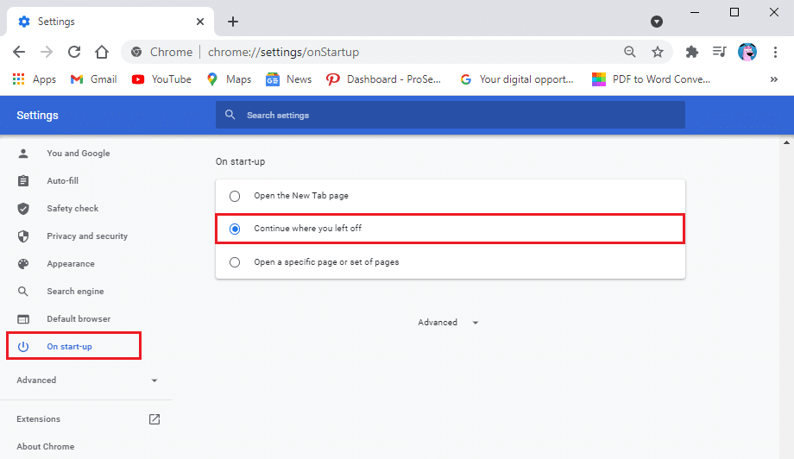Open the profile avatar menu
794x459 pixels.
click(747, 52)
